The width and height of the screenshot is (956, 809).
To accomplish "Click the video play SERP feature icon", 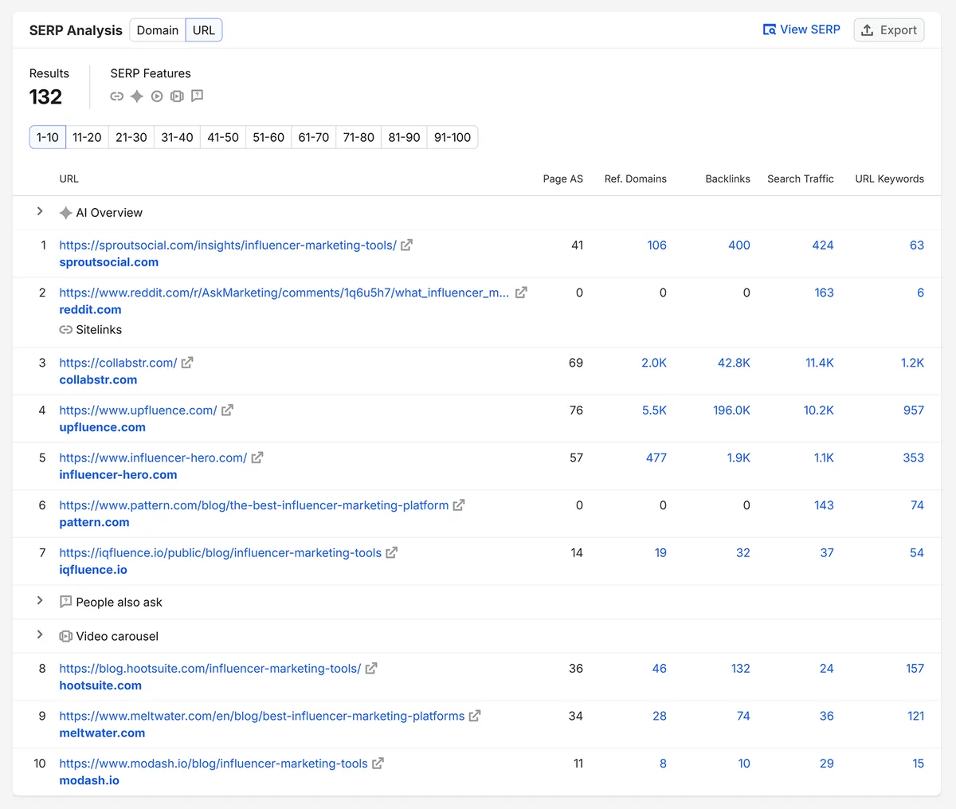I will [x=157, y=96].
